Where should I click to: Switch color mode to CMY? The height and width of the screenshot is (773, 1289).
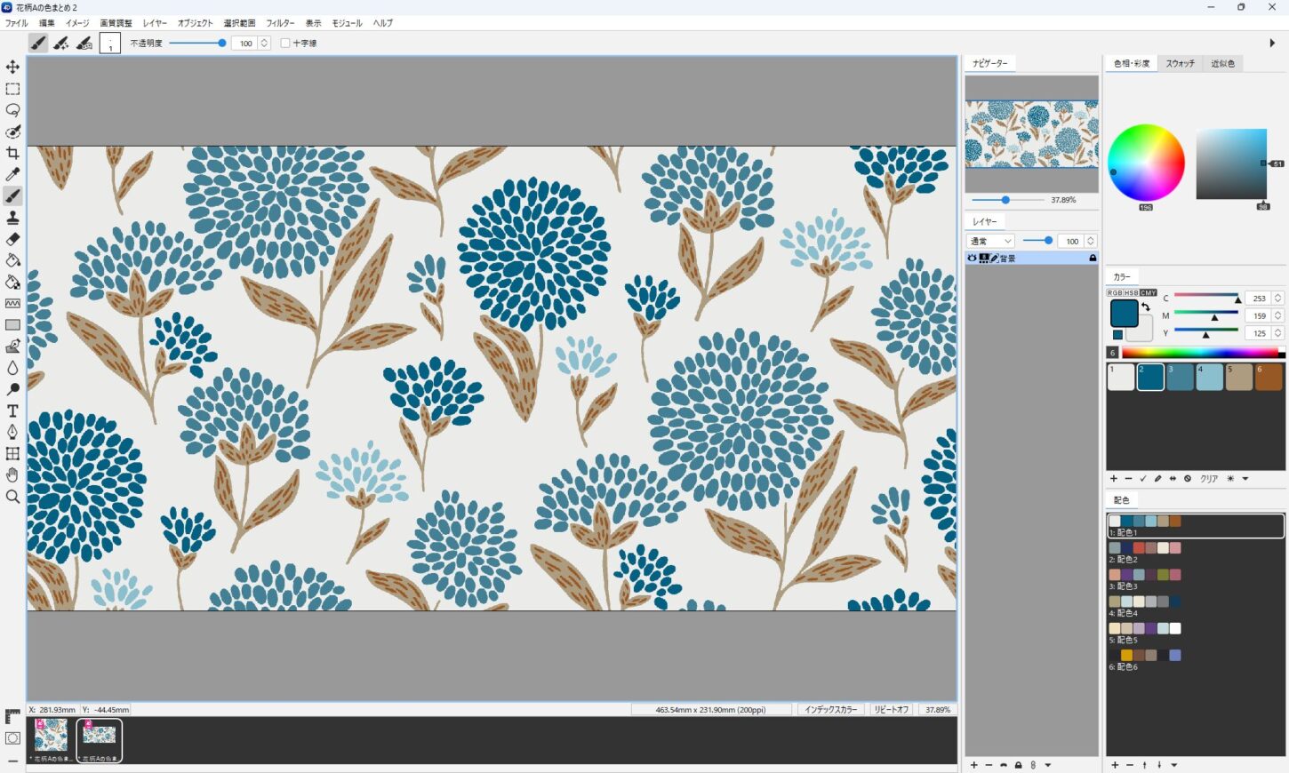[x=1149, y=292]
